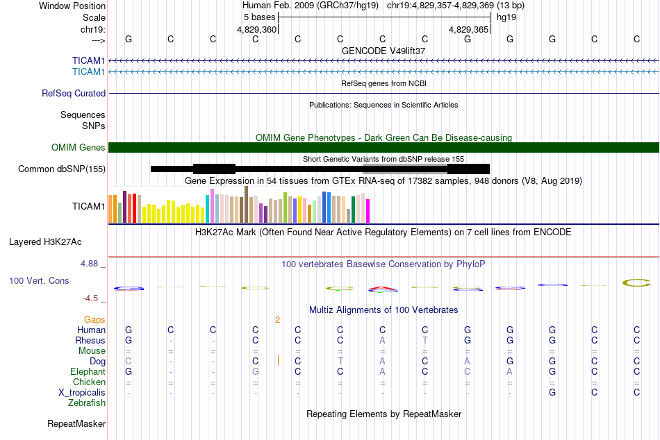Select the Layered H3K27Ac track label
The height and width of the screenshot is (440, 660).
(45, 242)
